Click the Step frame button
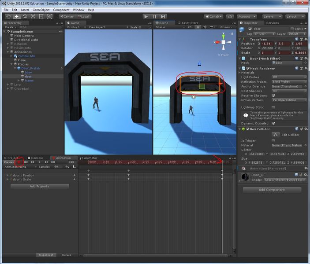This screenshot has height=264, width=310. (x=163, y=17)
